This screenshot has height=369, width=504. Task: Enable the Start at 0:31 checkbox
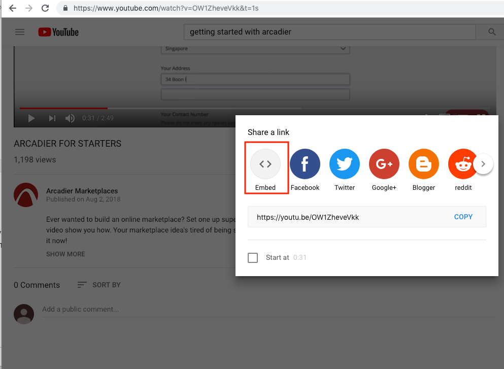point(253,257)
